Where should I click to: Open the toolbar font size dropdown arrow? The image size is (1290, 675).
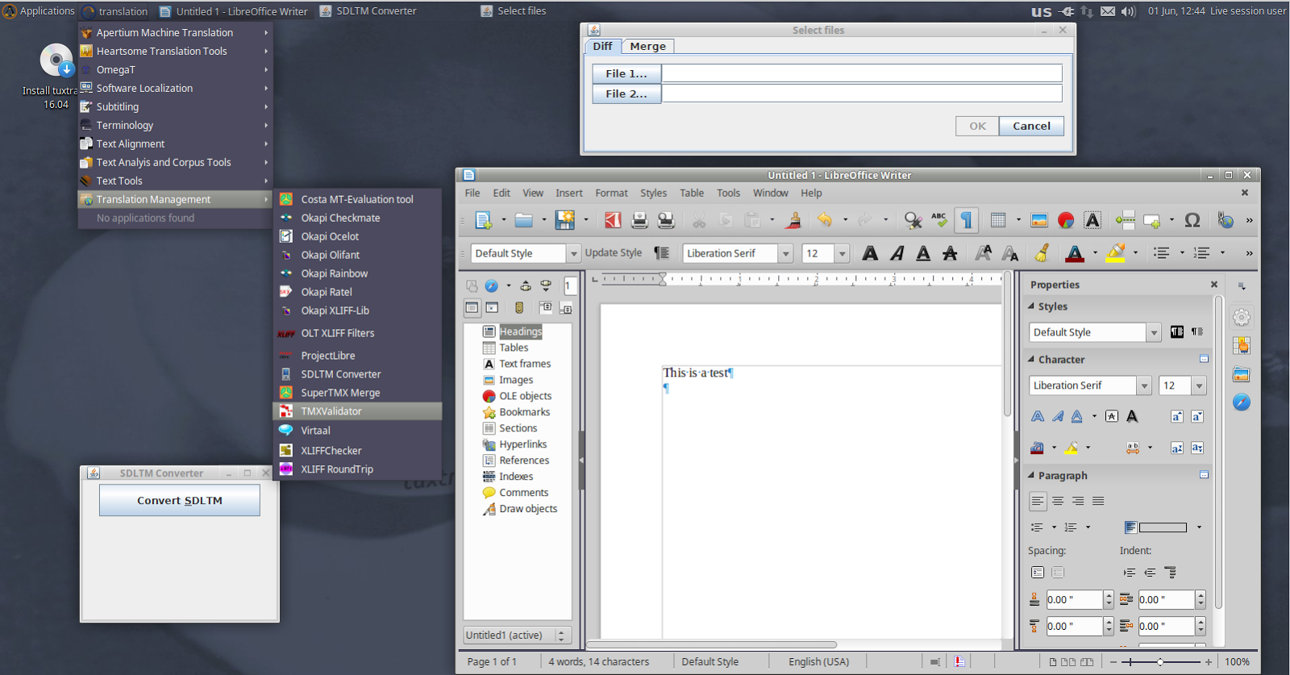(842, 253)
